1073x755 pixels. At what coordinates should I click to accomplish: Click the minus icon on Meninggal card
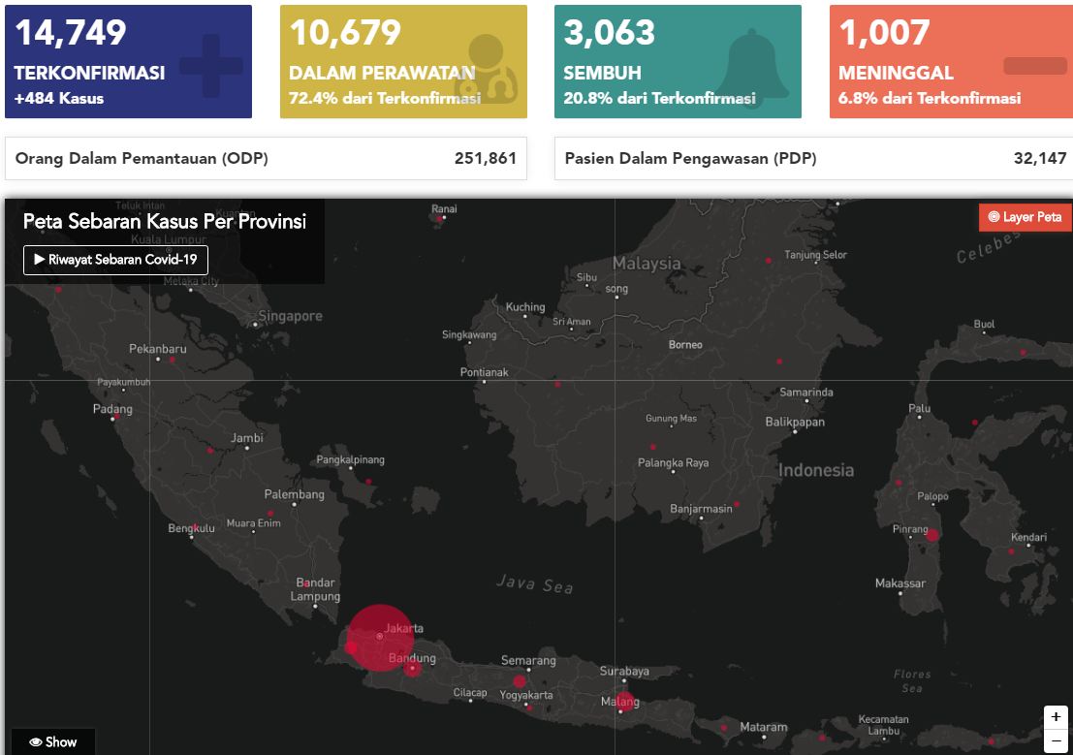tap(1034, 66)
